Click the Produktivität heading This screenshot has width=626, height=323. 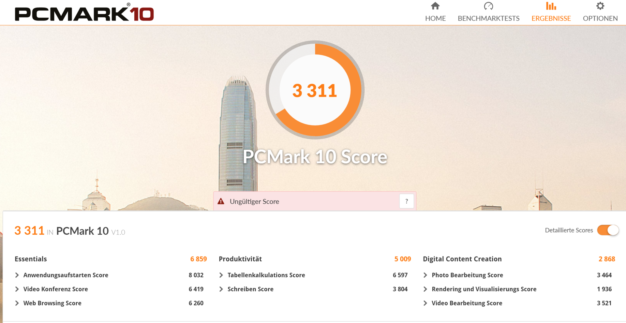coord(240,259)
